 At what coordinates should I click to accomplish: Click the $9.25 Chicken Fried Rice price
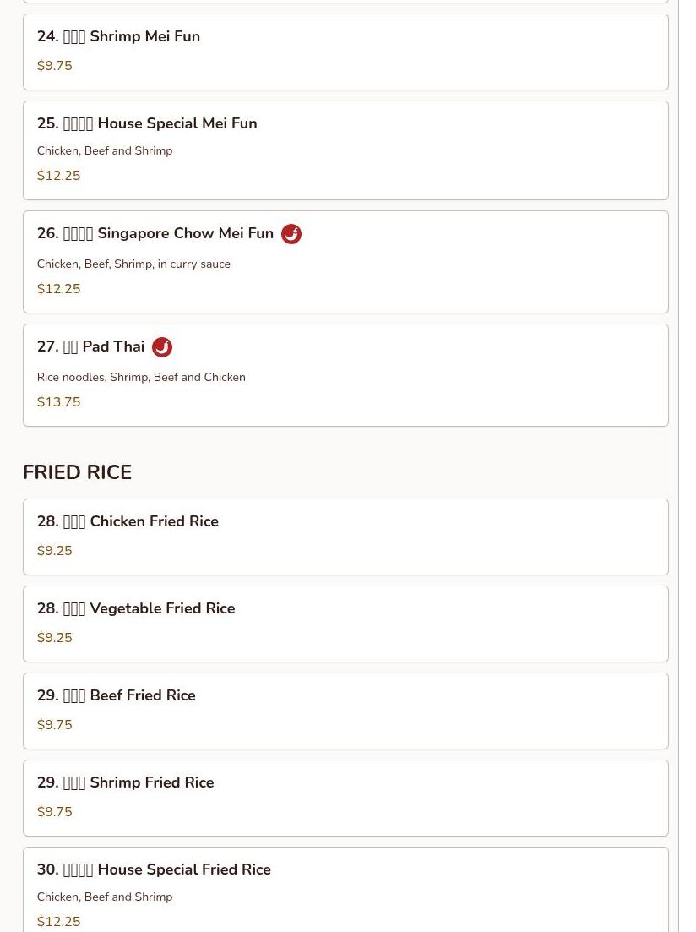click(x=54, y=550)
